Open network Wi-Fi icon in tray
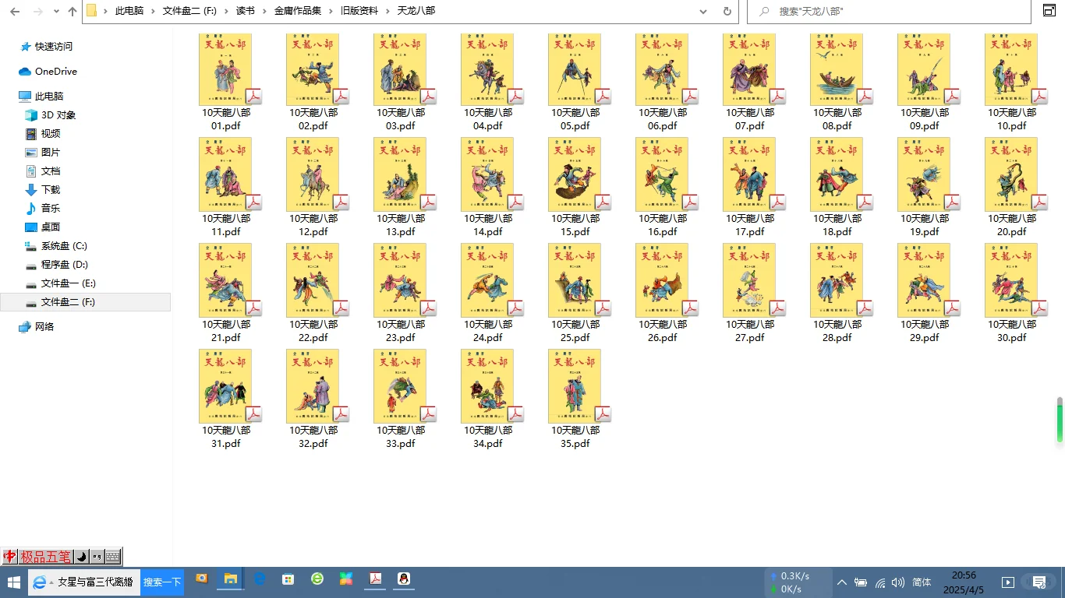This screenshot has height=598, width=1065. [x=880, y=582]
